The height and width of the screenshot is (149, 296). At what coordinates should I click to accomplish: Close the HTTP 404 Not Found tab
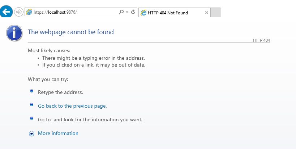click(206, 13)
